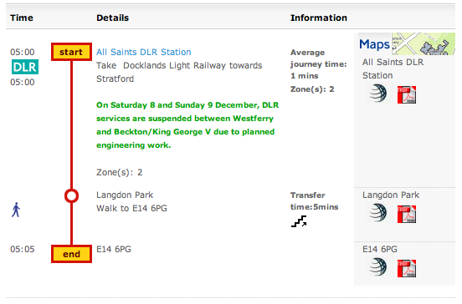Screen dimensions: 462x304
Task: Click the green engineering work notice
Action: [x=187, y=125]
